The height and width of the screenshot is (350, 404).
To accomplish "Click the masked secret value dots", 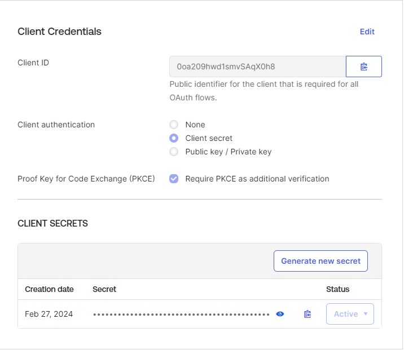I will (x=181, y=314).
